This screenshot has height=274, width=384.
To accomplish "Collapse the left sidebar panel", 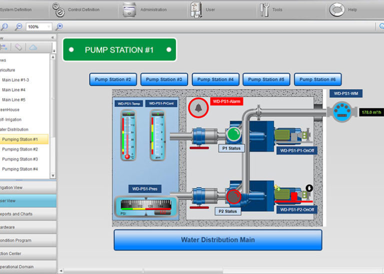I will pyautogui.click(x=52, y=38).
